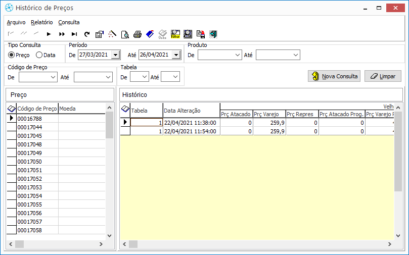Click the Data Alteração column header
Screen dimensions: 409x255
click(x=192, y=111)
